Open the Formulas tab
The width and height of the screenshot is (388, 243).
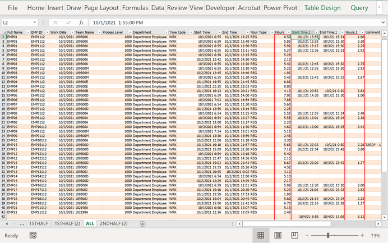pos(135,8)
